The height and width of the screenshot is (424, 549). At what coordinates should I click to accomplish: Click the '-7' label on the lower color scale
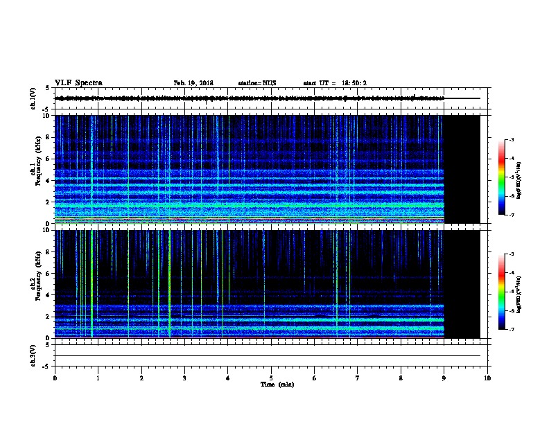coord(511,329)
